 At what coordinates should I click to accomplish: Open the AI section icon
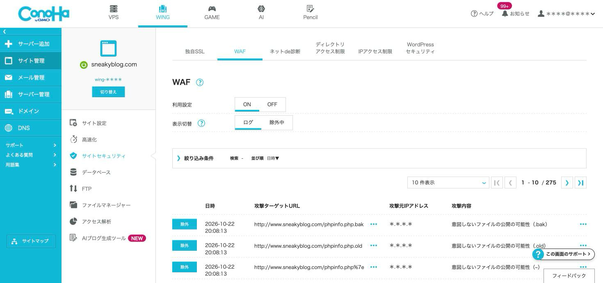tap(261, 9)
